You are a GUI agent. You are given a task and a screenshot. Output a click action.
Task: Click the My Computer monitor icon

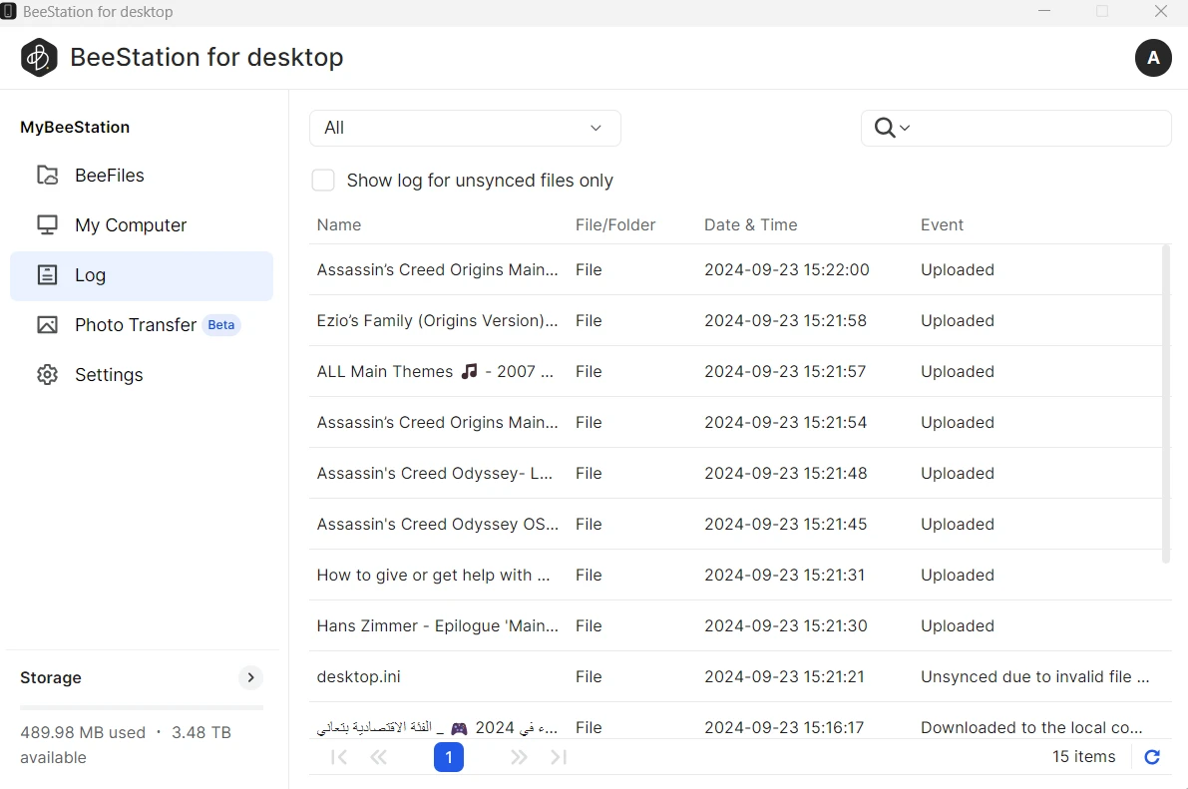(x=47, y=225)
